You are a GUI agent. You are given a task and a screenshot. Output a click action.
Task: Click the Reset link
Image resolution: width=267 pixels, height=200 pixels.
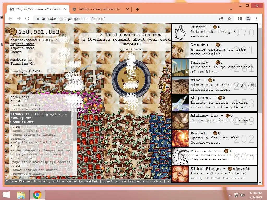(16, 52)
